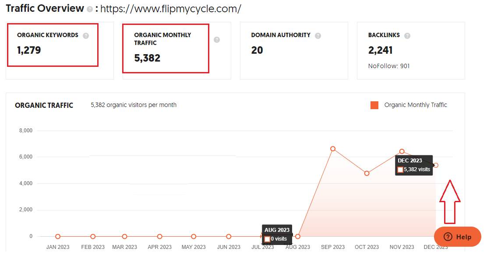Click the Aug 2023 zero-visits marker

[298, 237]
